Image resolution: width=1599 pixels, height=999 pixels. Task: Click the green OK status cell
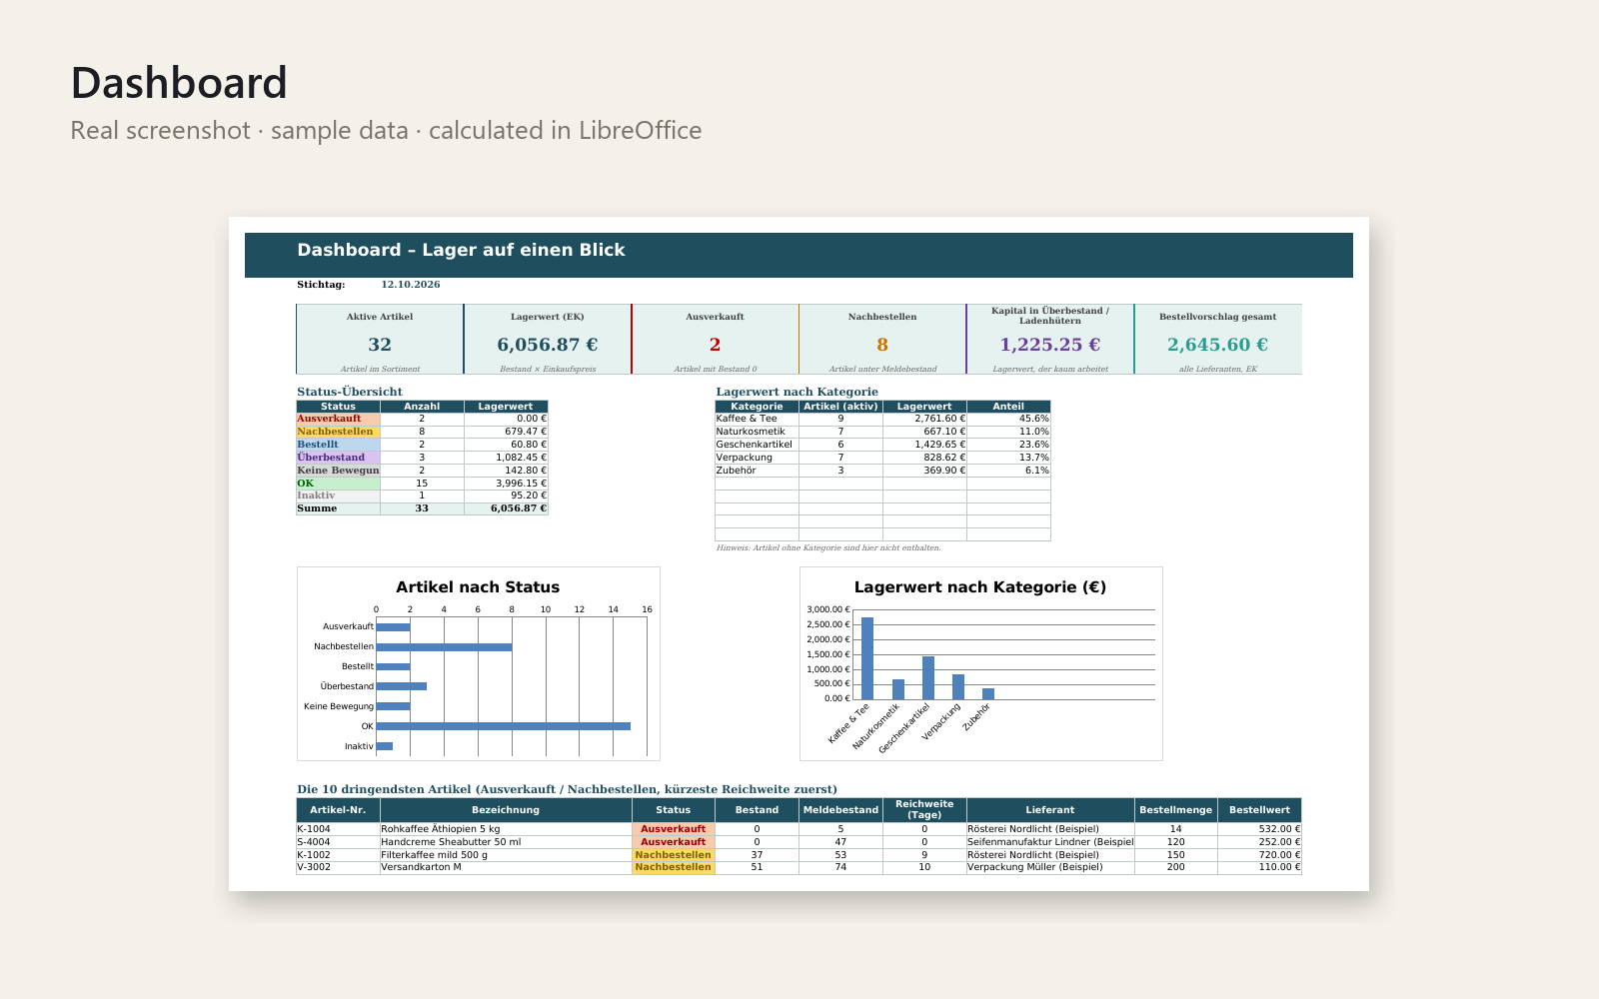(338, 484)
